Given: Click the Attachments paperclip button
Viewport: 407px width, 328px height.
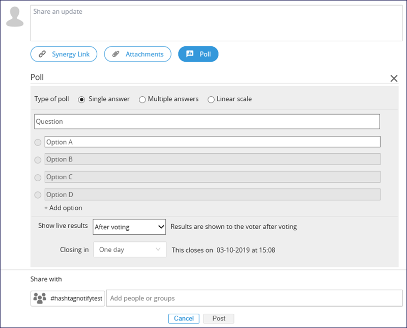Looking at the screenshot, I should point(137,54).
